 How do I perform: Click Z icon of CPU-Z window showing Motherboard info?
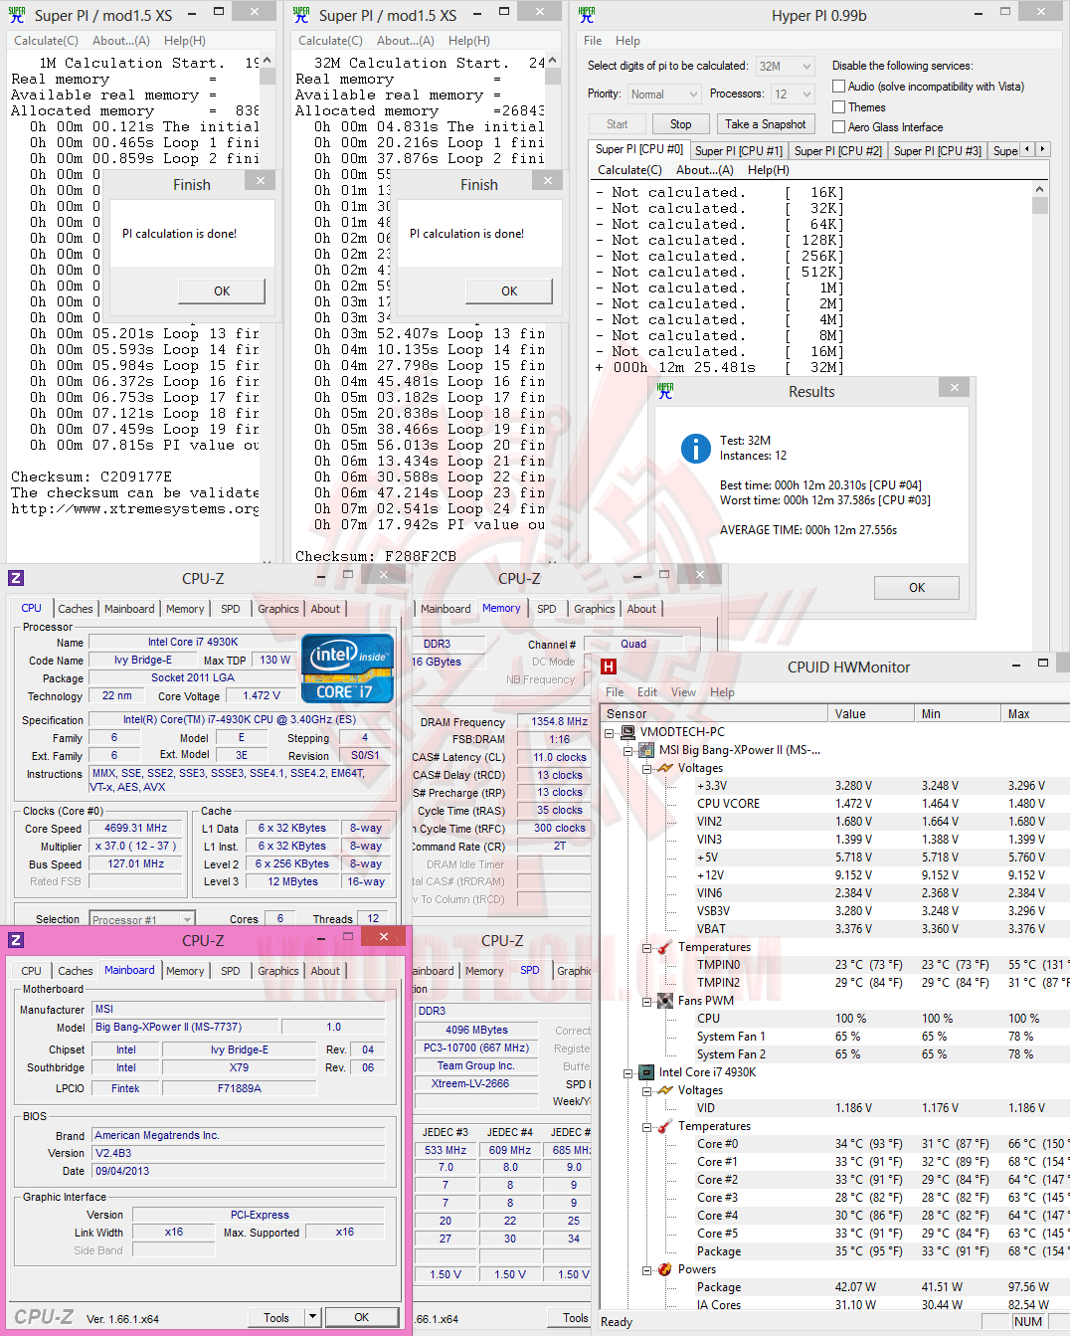click(x=16, y=940)
